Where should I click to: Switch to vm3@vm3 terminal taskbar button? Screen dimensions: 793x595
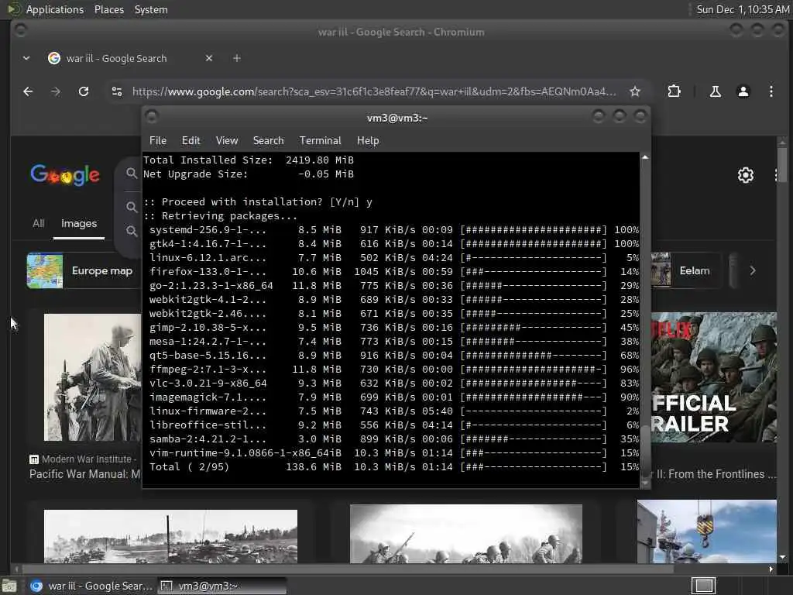221,586
